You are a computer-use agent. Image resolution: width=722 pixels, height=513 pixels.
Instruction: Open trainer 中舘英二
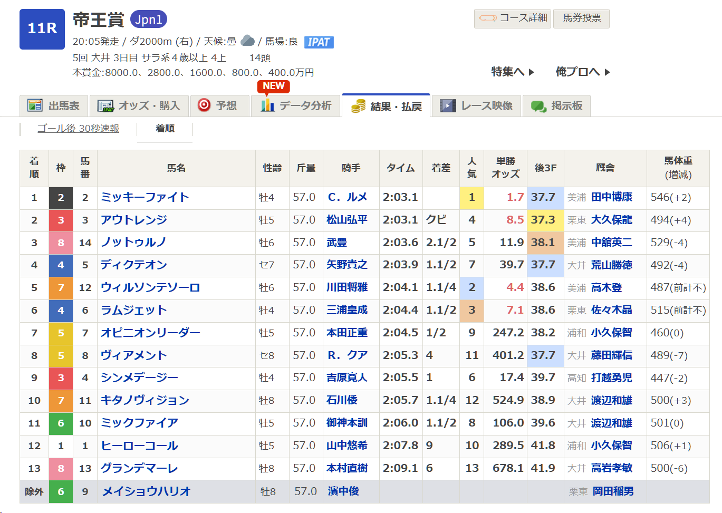[x=612, y=243]
